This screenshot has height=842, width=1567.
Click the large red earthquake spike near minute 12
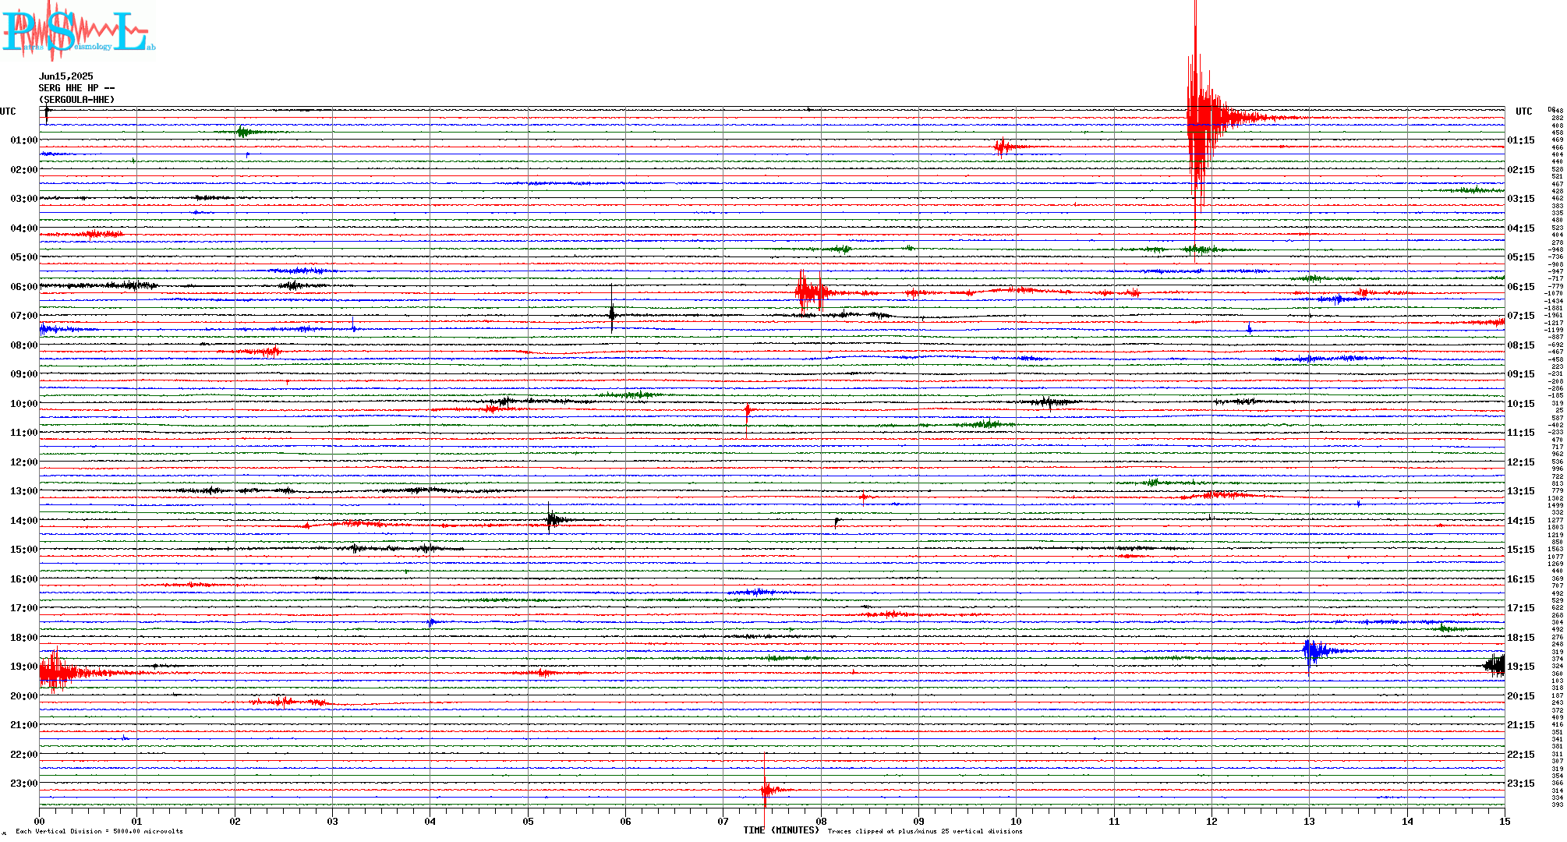pos(1197,117)
